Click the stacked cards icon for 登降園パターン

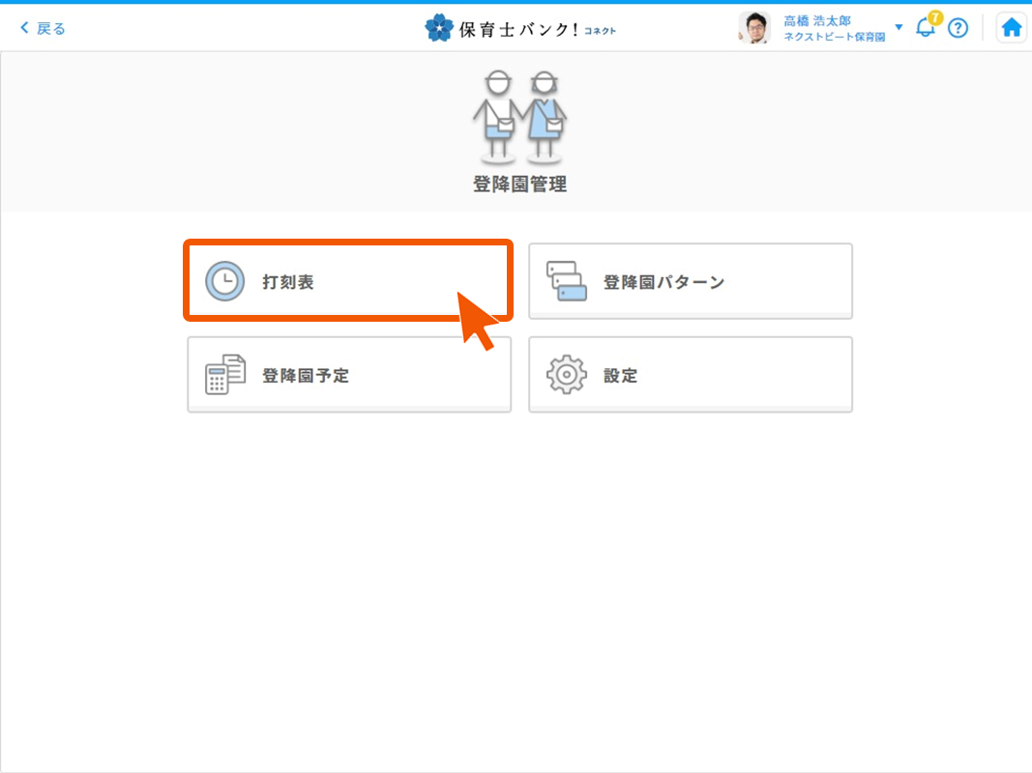click(x=567, y=281)
